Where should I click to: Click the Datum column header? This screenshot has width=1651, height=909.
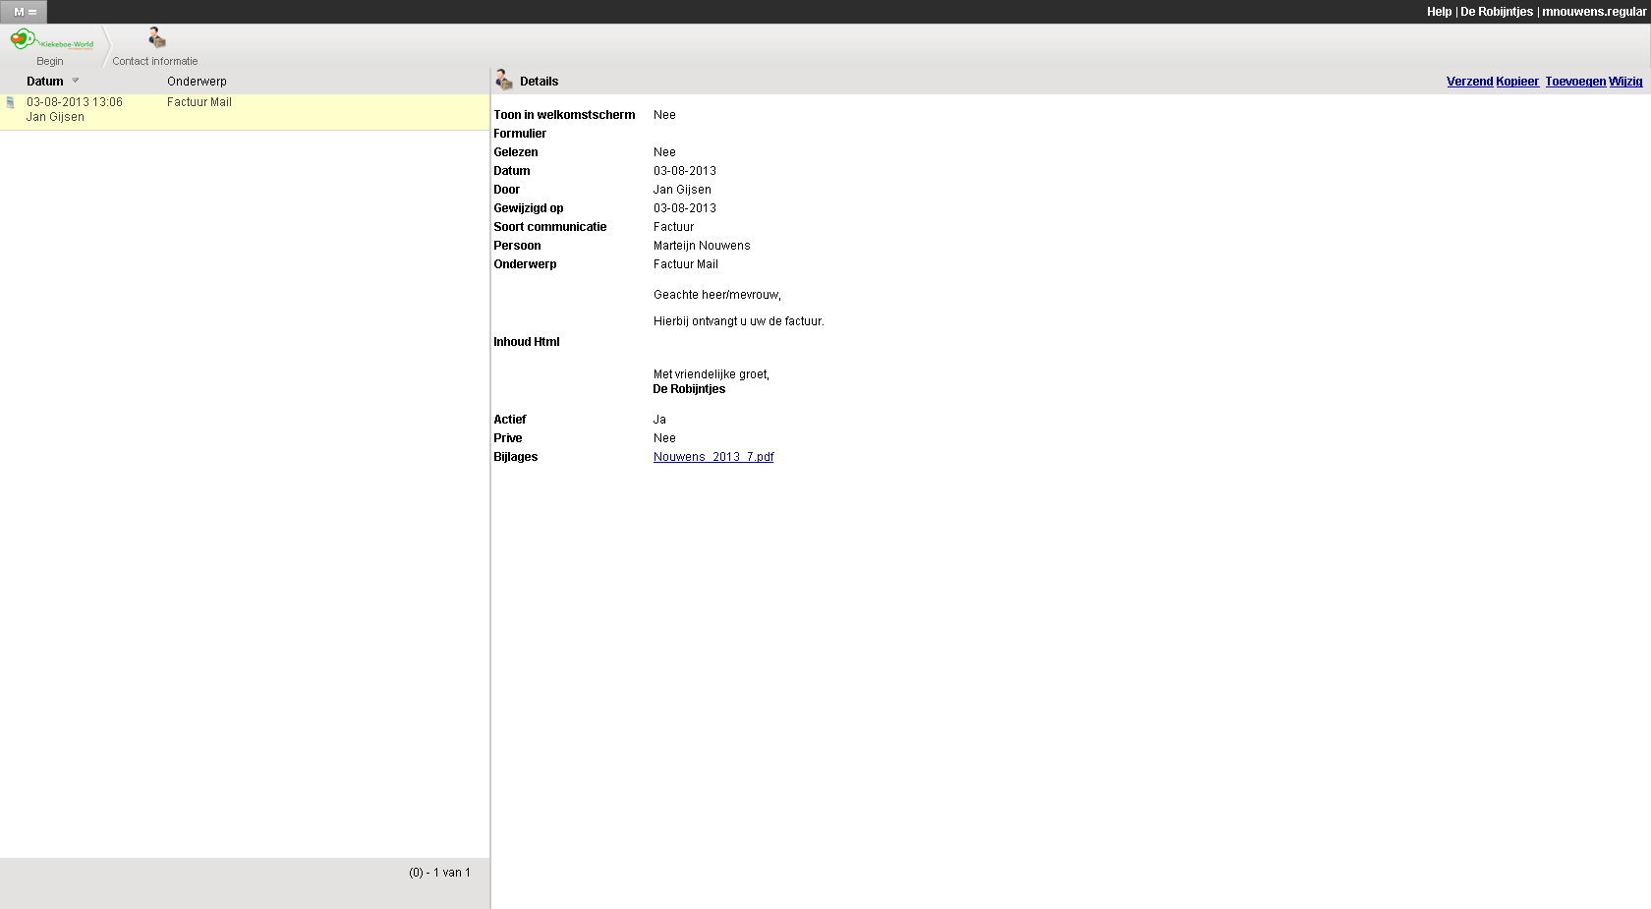coord(44,82)
